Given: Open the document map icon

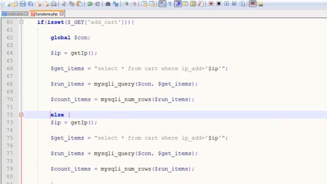Looking at the screenshot, I should click(193, 4).
